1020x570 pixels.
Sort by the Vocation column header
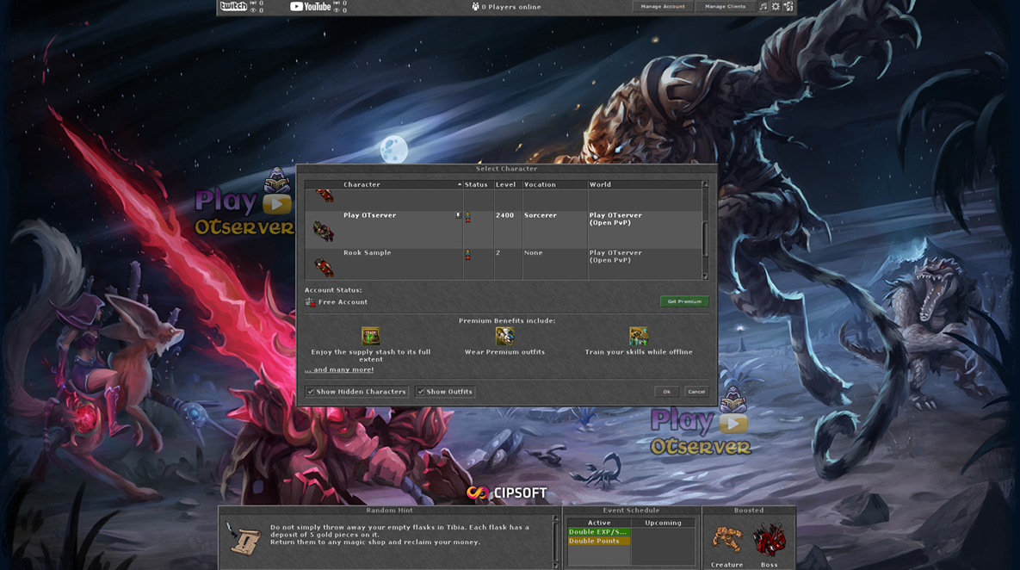pos(554,185)
